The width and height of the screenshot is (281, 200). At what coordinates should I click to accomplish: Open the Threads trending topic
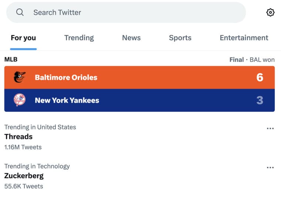18,136
